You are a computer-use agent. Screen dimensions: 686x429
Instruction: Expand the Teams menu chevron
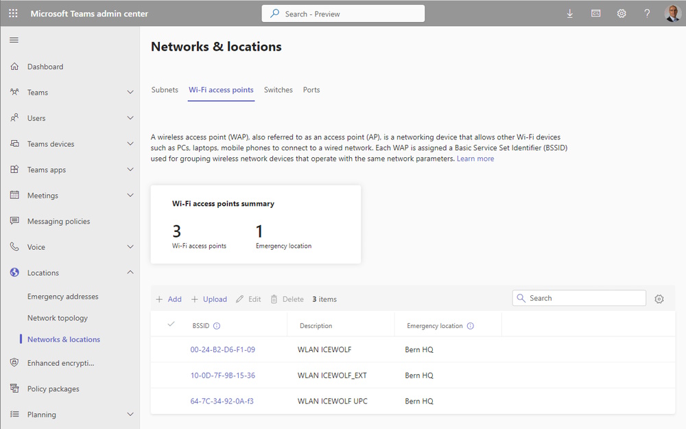(130, 92)
